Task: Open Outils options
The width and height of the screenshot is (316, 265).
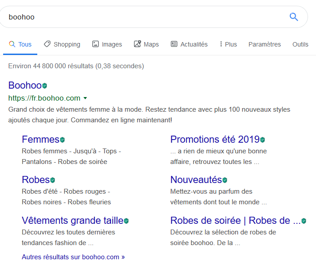Action: (x=300, y=44)
